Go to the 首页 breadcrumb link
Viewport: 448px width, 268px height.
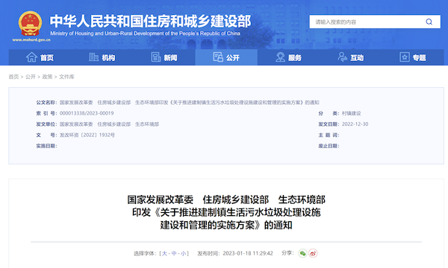point(13,77)
